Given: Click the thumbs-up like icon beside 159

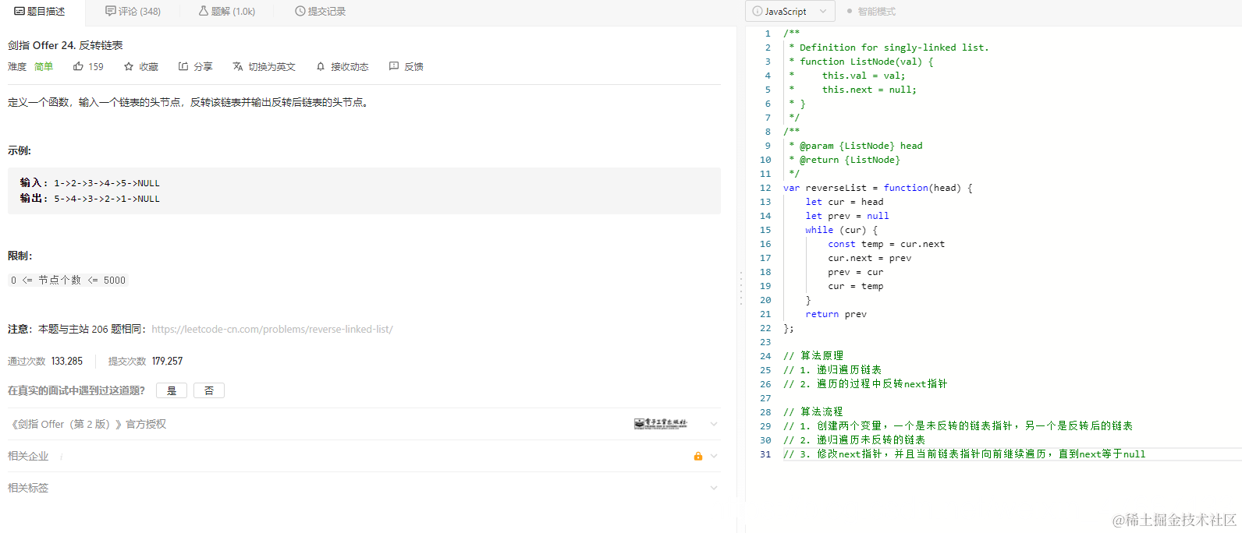Looking at the screenshot, I should tap(78, 67).
